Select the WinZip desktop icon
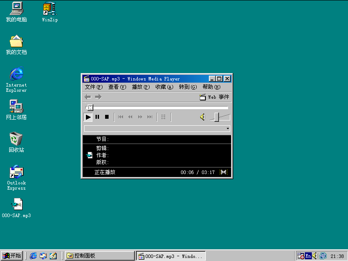348x261 pixels. pyautogui.click(x=50, y=12)
